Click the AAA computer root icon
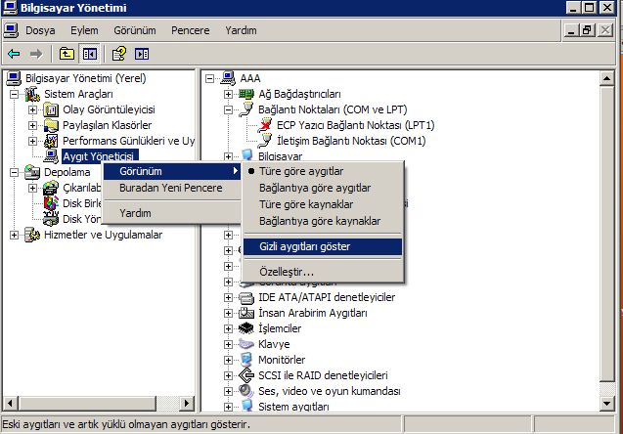The width and height of the screenshot is (623, 434). point(228,78)
